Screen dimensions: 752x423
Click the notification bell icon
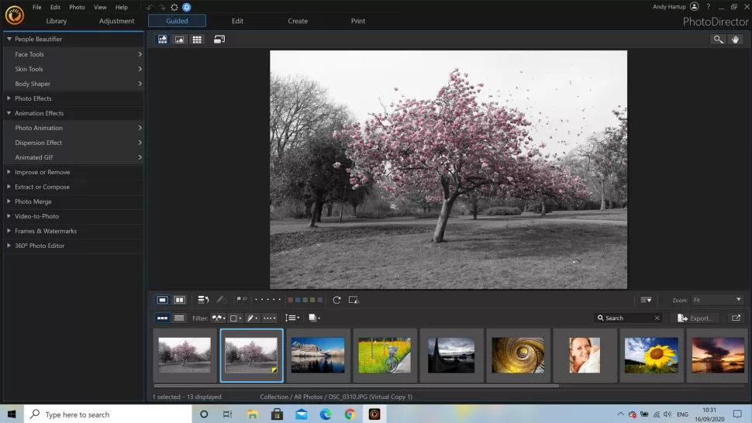tap(187, 7)
